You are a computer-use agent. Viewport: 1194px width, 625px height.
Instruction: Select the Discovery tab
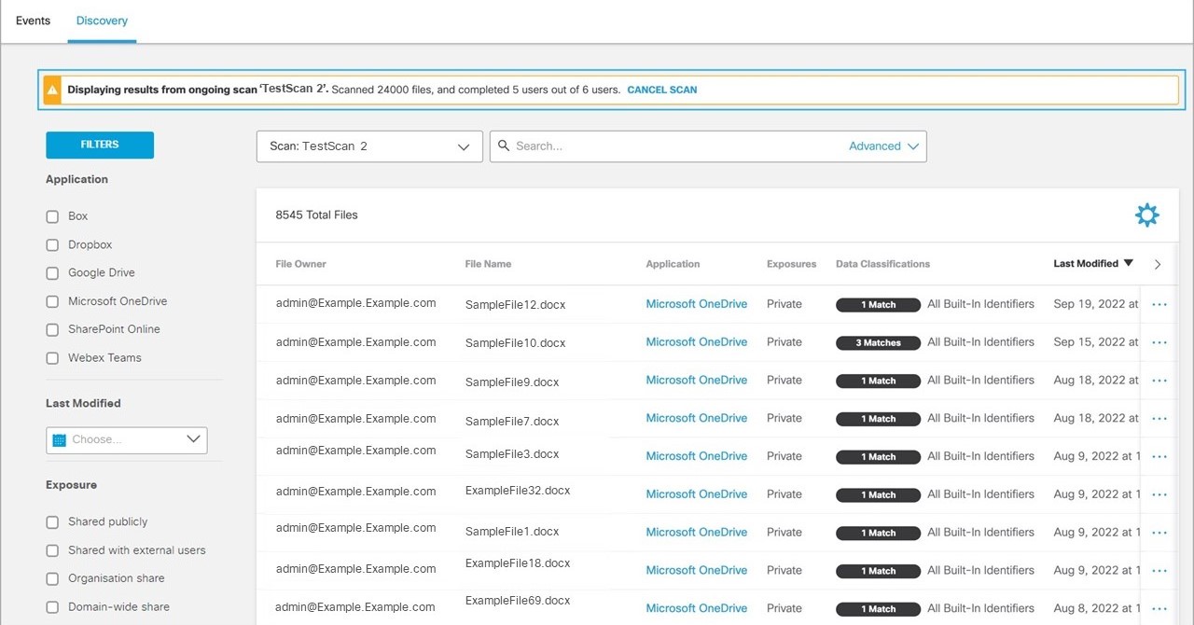102,21
